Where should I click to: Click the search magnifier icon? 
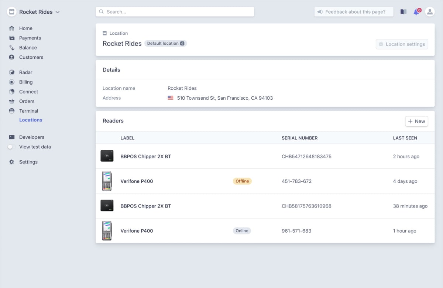(x=102, y=12)
